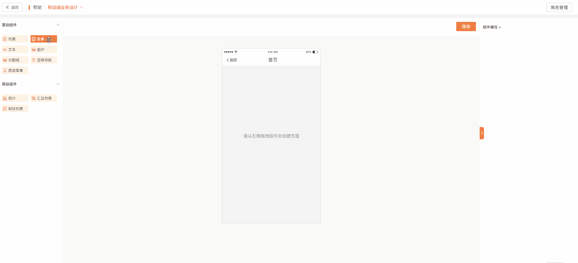Collapse the 高级组件 section
The width and height of the screenshot is (578, 263).
(58, 84)
